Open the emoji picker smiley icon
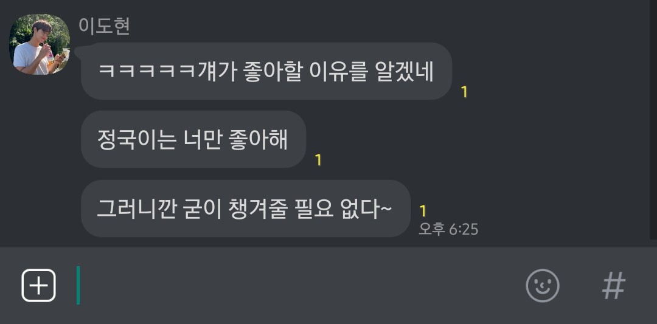 pyautogui.click(x=543, y=286)
